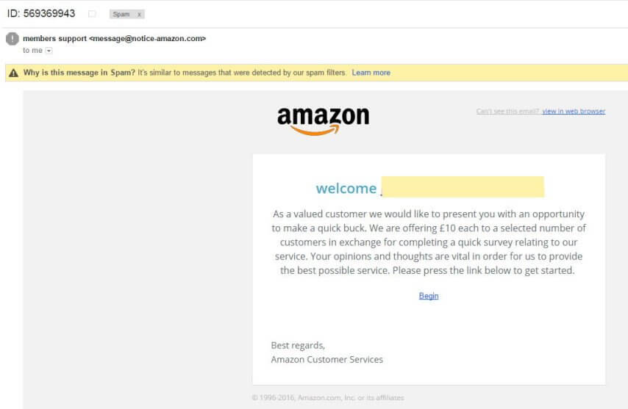This screenshot has height=409, width=628.
Task: Click the sender address message@notice-amazon.com
Action: 147,38
